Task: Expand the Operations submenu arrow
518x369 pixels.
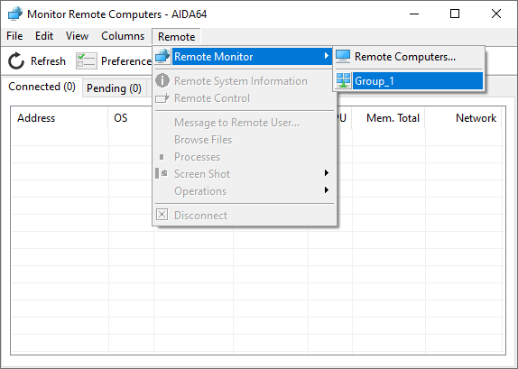Action: pos(327,190)
